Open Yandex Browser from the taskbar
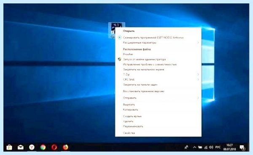Image resolution: width=253 pixels, height=155 pixels. (x=32, y=147)
